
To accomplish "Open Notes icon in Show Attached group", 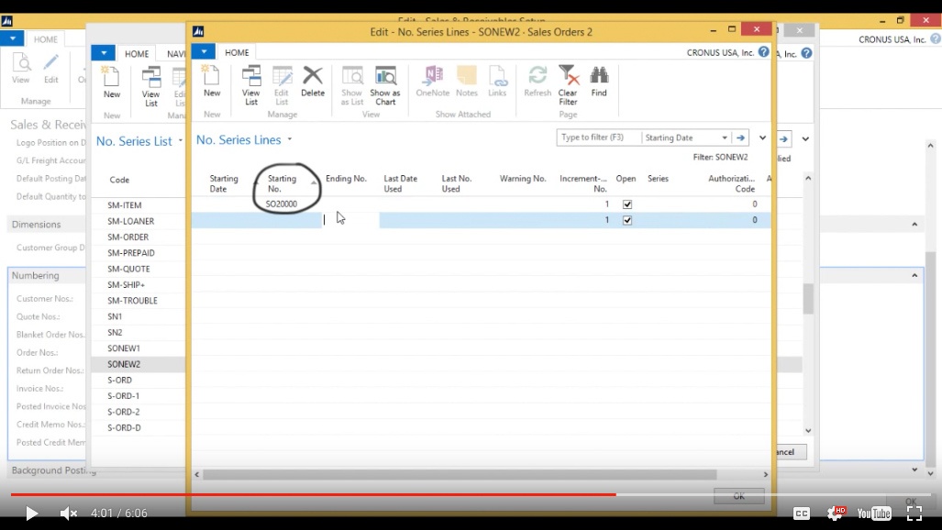I will click(467, 81).
